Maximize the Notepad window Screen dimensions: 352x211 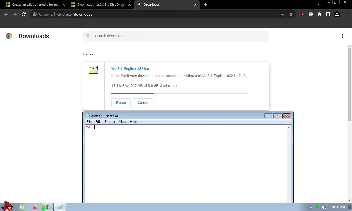coord(277,116)
